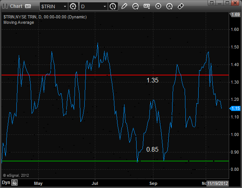Click the Jul label on time axis
Viewport: 242px width, 188px height.
95,183
